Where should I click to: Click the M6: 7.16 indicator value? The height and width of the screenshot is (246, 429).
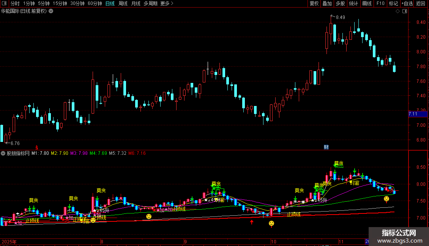pyautogui.click(x=137, y=153)
